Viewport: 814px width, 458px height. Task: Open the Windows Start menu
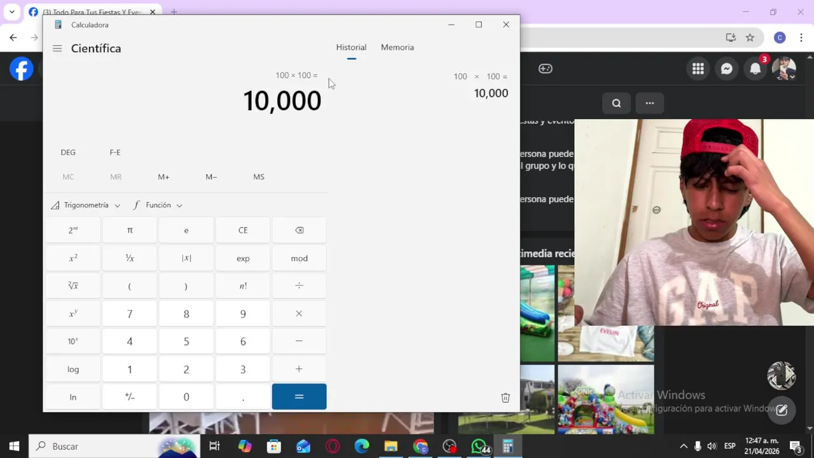14,447
